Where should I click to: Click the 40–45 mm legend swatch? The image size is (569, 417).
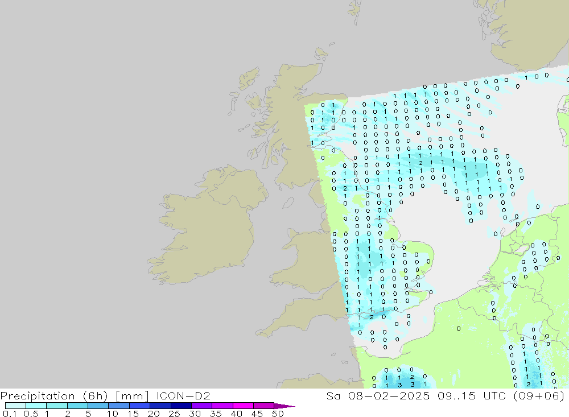point(243,406)
